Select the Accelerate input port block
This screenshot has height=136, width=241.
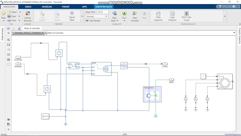[18, 57]
